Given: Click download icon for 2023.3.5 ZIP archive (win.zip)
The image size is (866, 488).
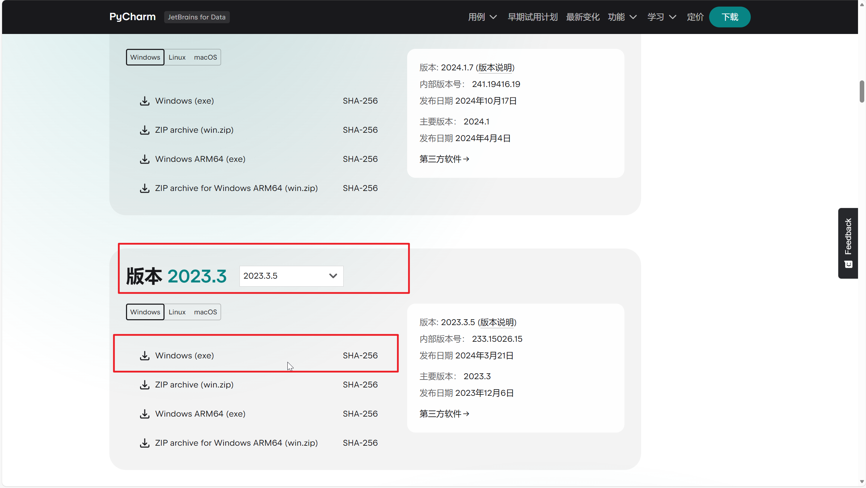Looking at the screenshot, I should pyautogui.click(x=144, y=385).
